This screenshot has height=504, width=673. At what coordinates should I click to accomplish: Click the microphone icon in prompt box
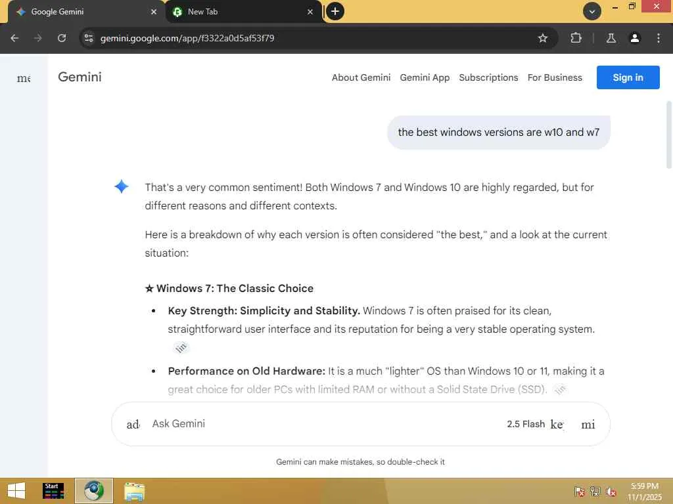pos(588,425)
